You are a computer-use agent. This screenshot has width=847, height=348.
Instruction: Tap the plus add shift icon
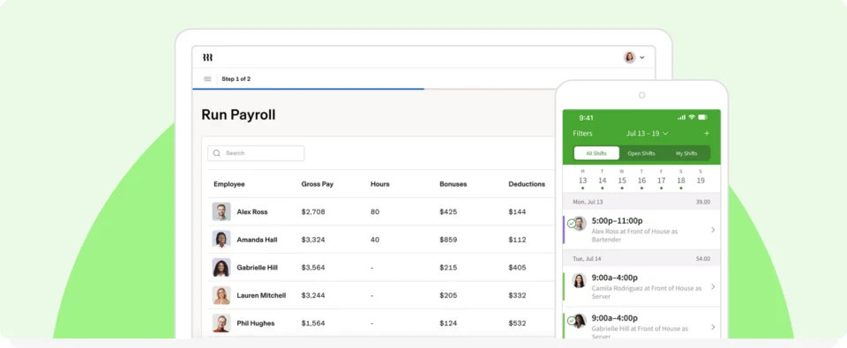coord(707,133)
